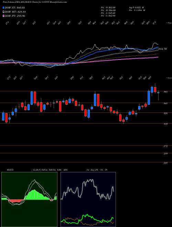The image size is (172, 227).
Task: Click the 365 price level label
Action: 166,91
